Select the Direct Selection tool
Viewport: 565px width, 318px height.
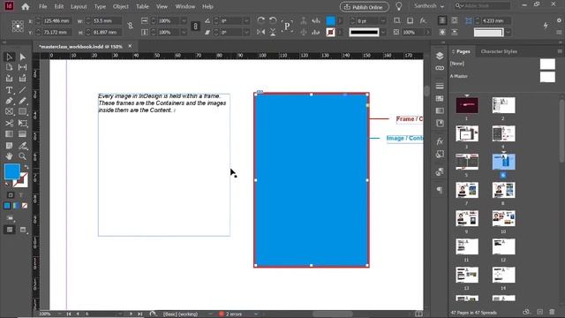23,57
